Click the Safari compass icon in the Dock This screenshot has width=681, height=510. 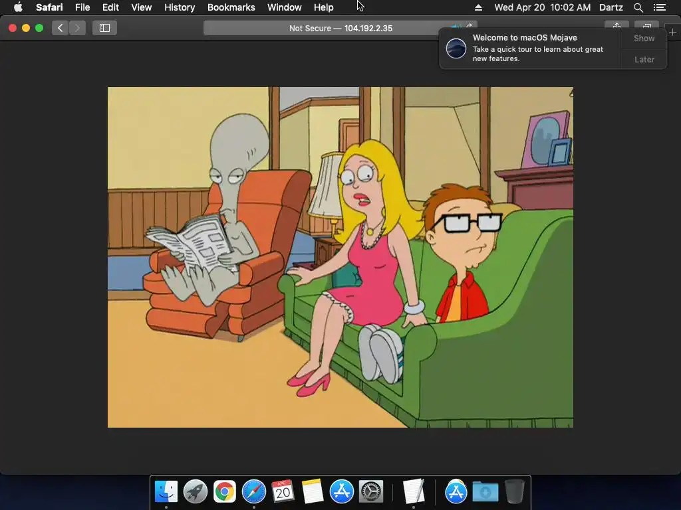coord(253,491)
